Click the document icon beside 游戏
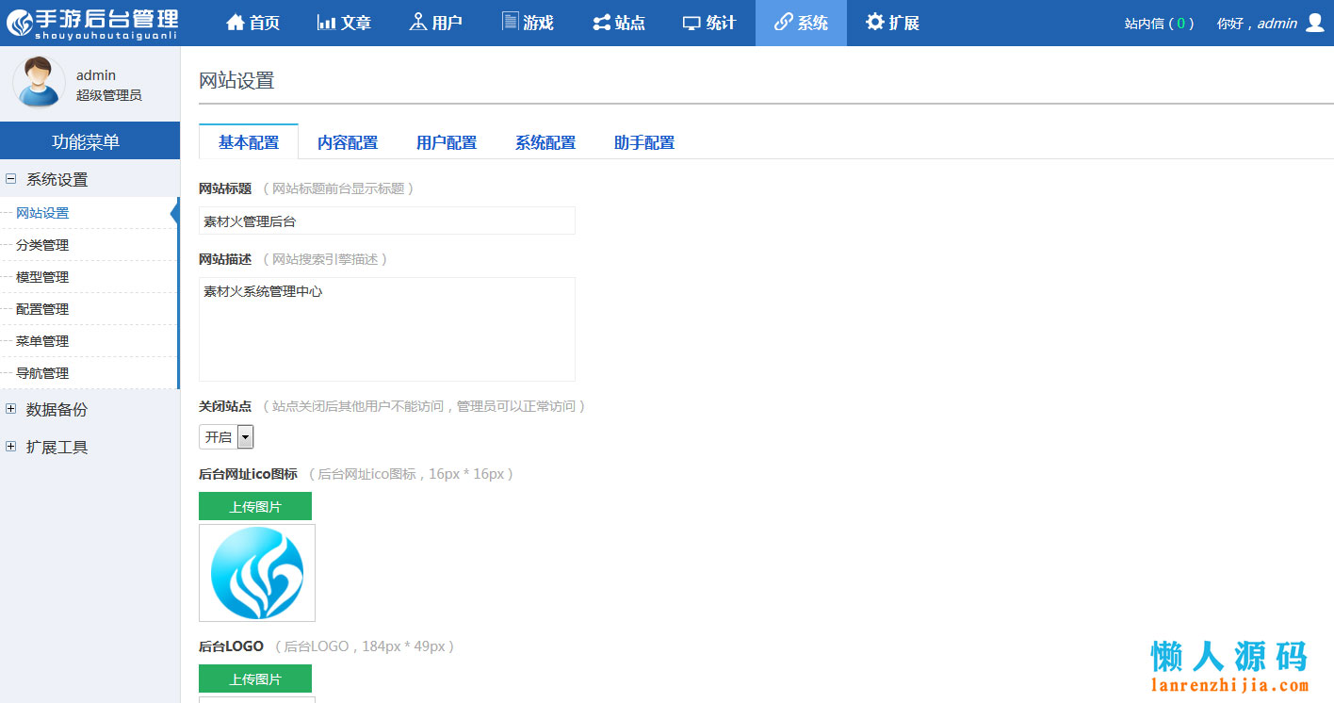This screenshot has height=703, width=1334. pos(510,21)
